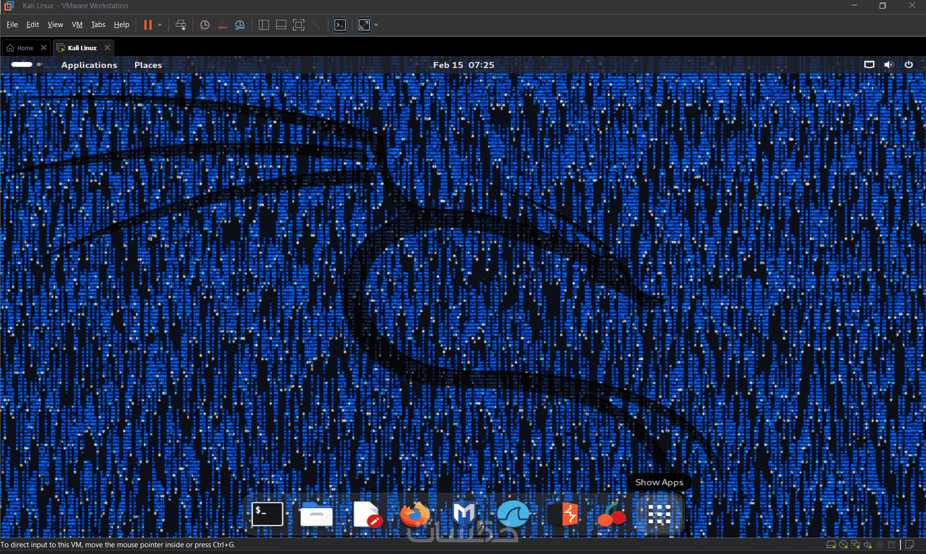Open the Kali Applications menu
This screenshot has height=554, width=926.
[x=89, y=65]
